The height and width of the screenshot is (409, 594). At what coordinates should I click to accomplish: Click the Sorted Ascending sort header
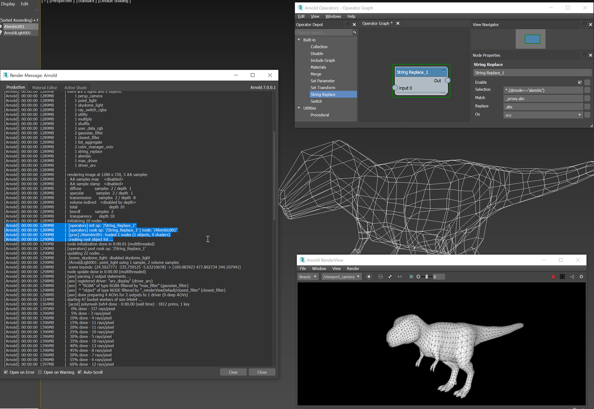17,20
